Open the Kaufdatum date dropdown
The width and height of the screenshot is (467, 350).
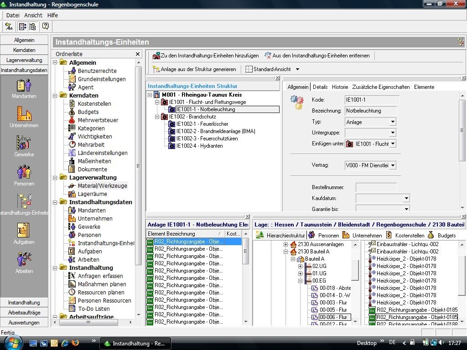[x=406, y=198]
